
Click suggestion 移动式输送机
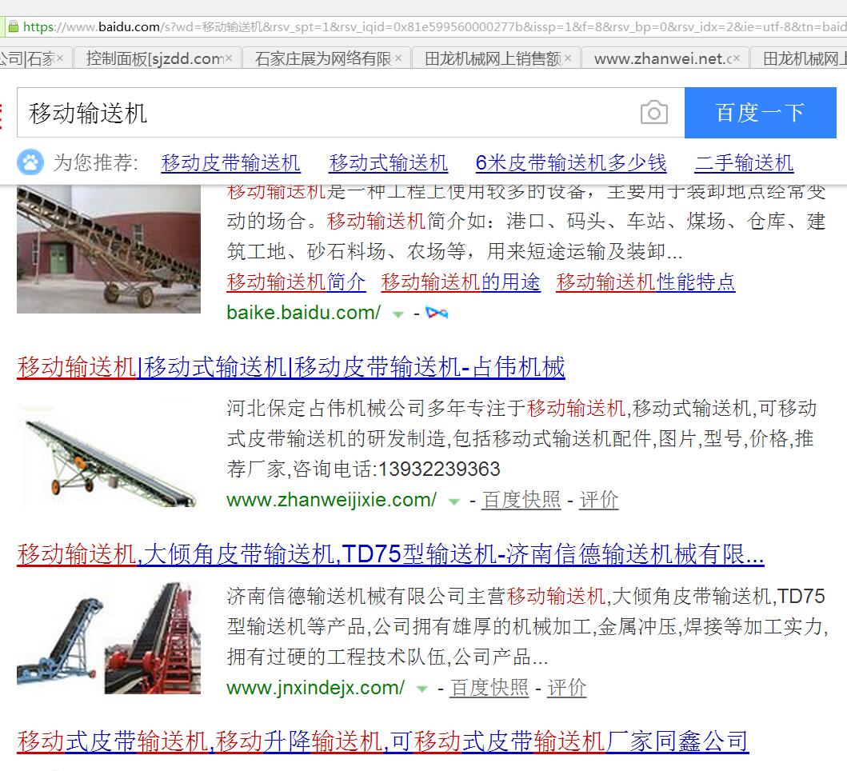point(389,162)
